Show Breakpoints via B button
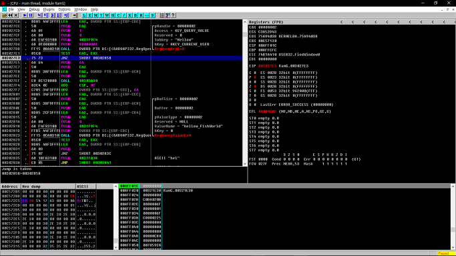Screen dimensions: 456x256 point(136,15)
